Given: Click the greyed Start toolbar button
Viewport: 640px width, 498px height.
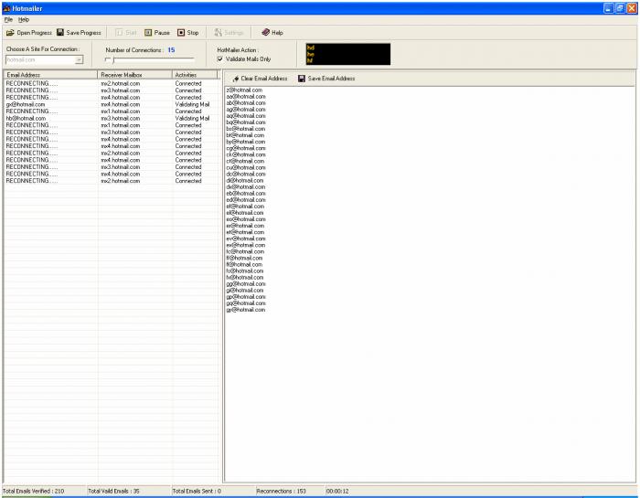Looking at the screenshot, I should tap(126, 33).
